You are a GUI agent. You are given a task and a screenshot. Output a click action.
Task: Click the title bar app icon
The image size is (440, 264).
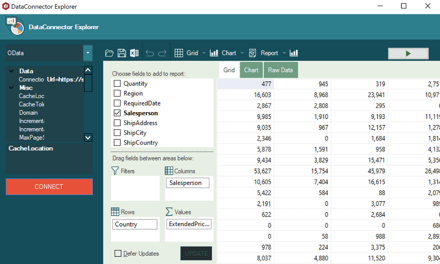pos(6,6)
